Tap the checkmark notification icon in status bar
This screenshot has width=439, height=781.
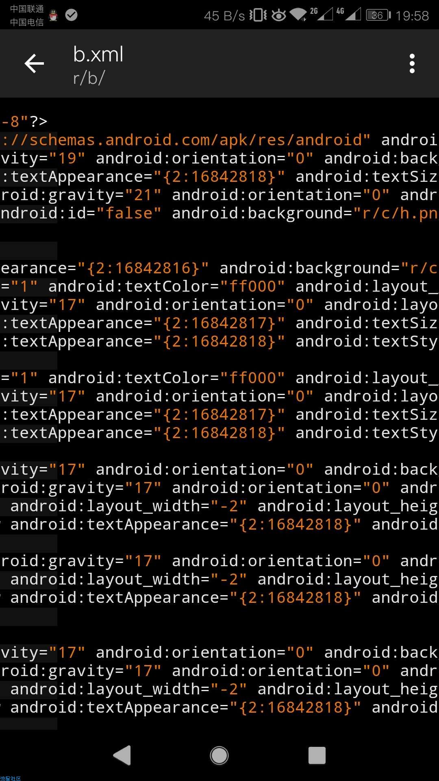[x=72, y=15]
